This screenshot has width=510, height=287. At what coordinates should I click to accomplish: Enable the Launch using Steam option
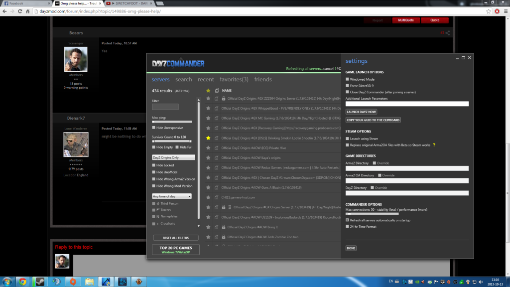click(348, 139)
